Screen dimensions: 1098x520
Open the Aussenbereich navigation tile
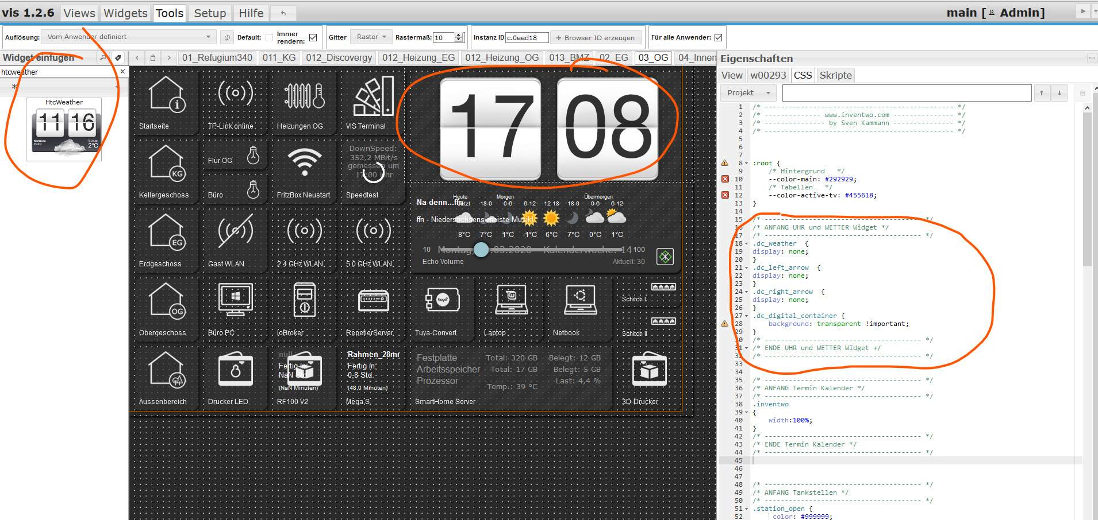(166, 377)
